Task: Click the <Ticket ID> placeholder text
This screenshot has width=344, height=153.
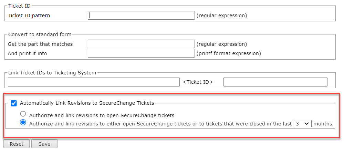Action: coord(198,82)
